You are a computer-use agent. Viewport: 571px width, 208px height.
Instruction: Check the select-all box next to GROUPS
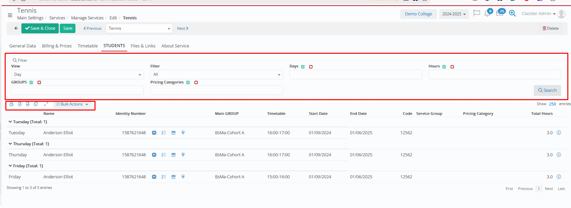tap(31, 82)
